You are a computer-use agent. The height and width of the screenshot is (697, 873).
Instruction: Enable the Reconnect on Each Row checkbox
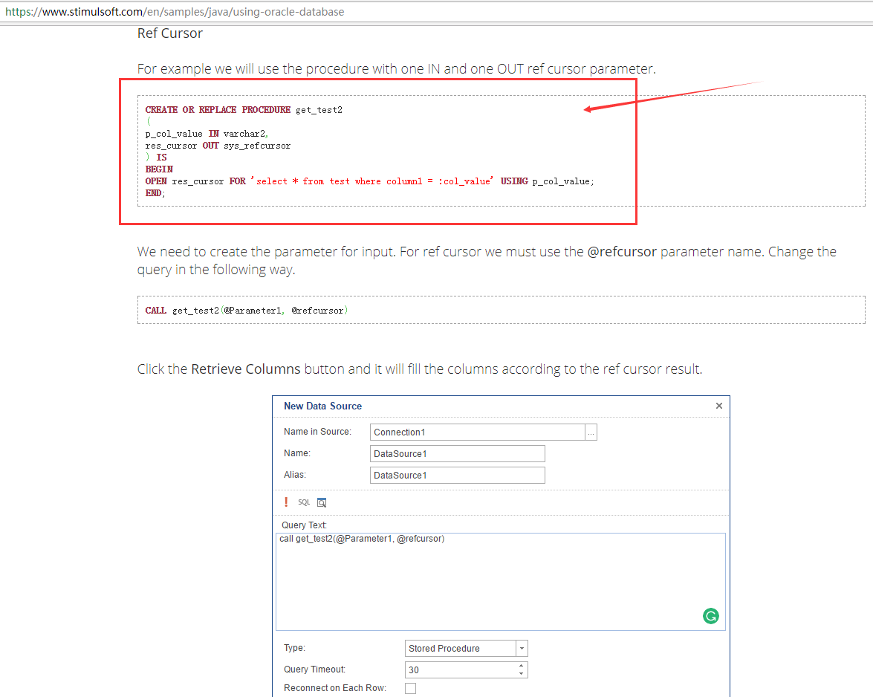tap(410, 688)
